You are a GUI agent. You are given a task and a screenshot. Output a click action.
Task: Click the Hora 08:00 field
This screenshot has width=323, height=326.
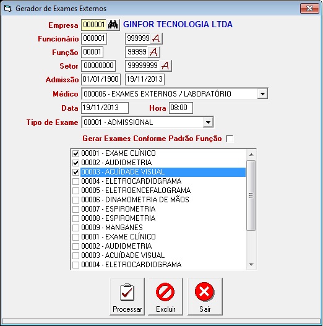(x=181, y=108)
